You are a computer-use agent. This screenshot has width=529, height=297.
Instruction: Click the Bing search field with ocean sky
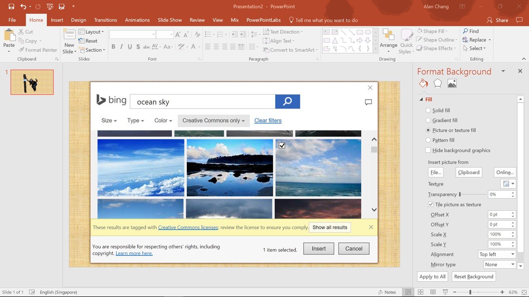[203, 101]
